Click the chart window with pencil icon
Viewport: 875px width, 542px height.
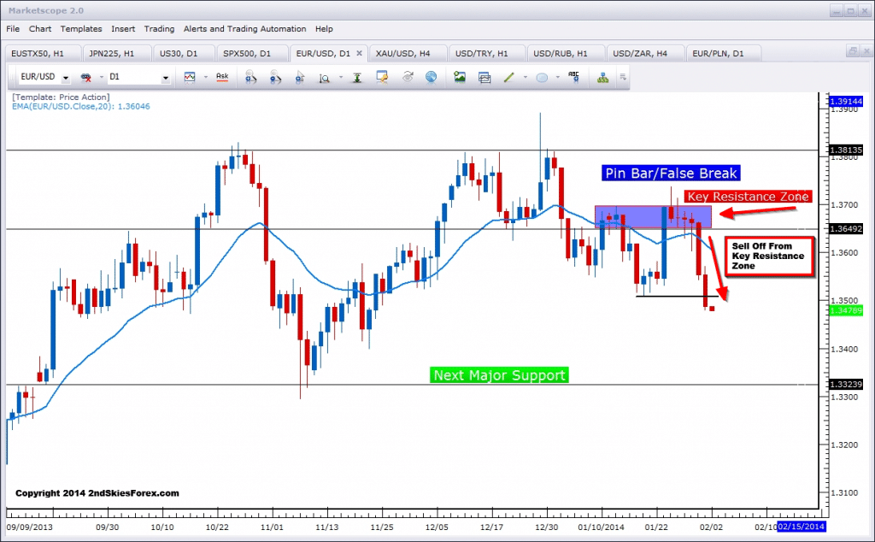tap(382, 78)
